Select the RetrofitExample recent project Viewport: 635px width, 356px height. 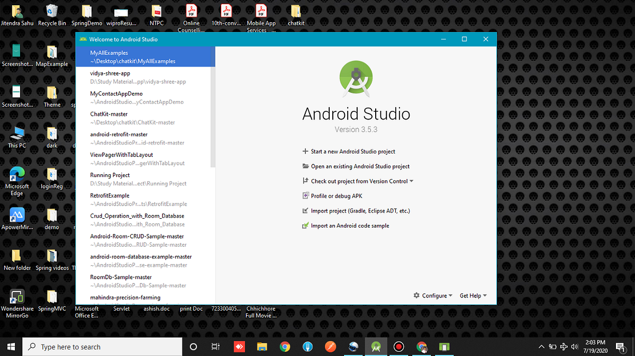tap(122, 200)
